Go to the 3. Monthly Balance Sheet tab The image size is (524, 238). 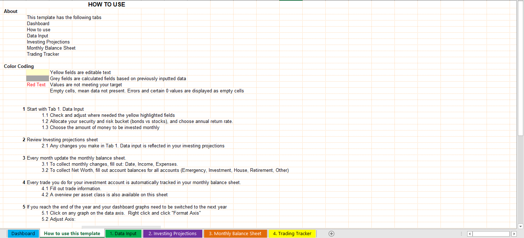coord(235,234)
